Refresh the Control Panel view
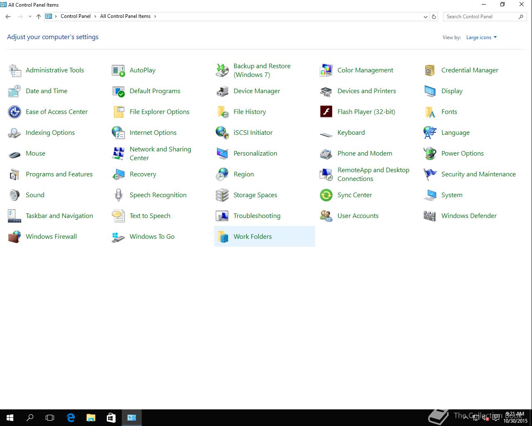Image resolution: width=532 pixels, height=426 pixels. pyautogui.click(x=434, y=17)
